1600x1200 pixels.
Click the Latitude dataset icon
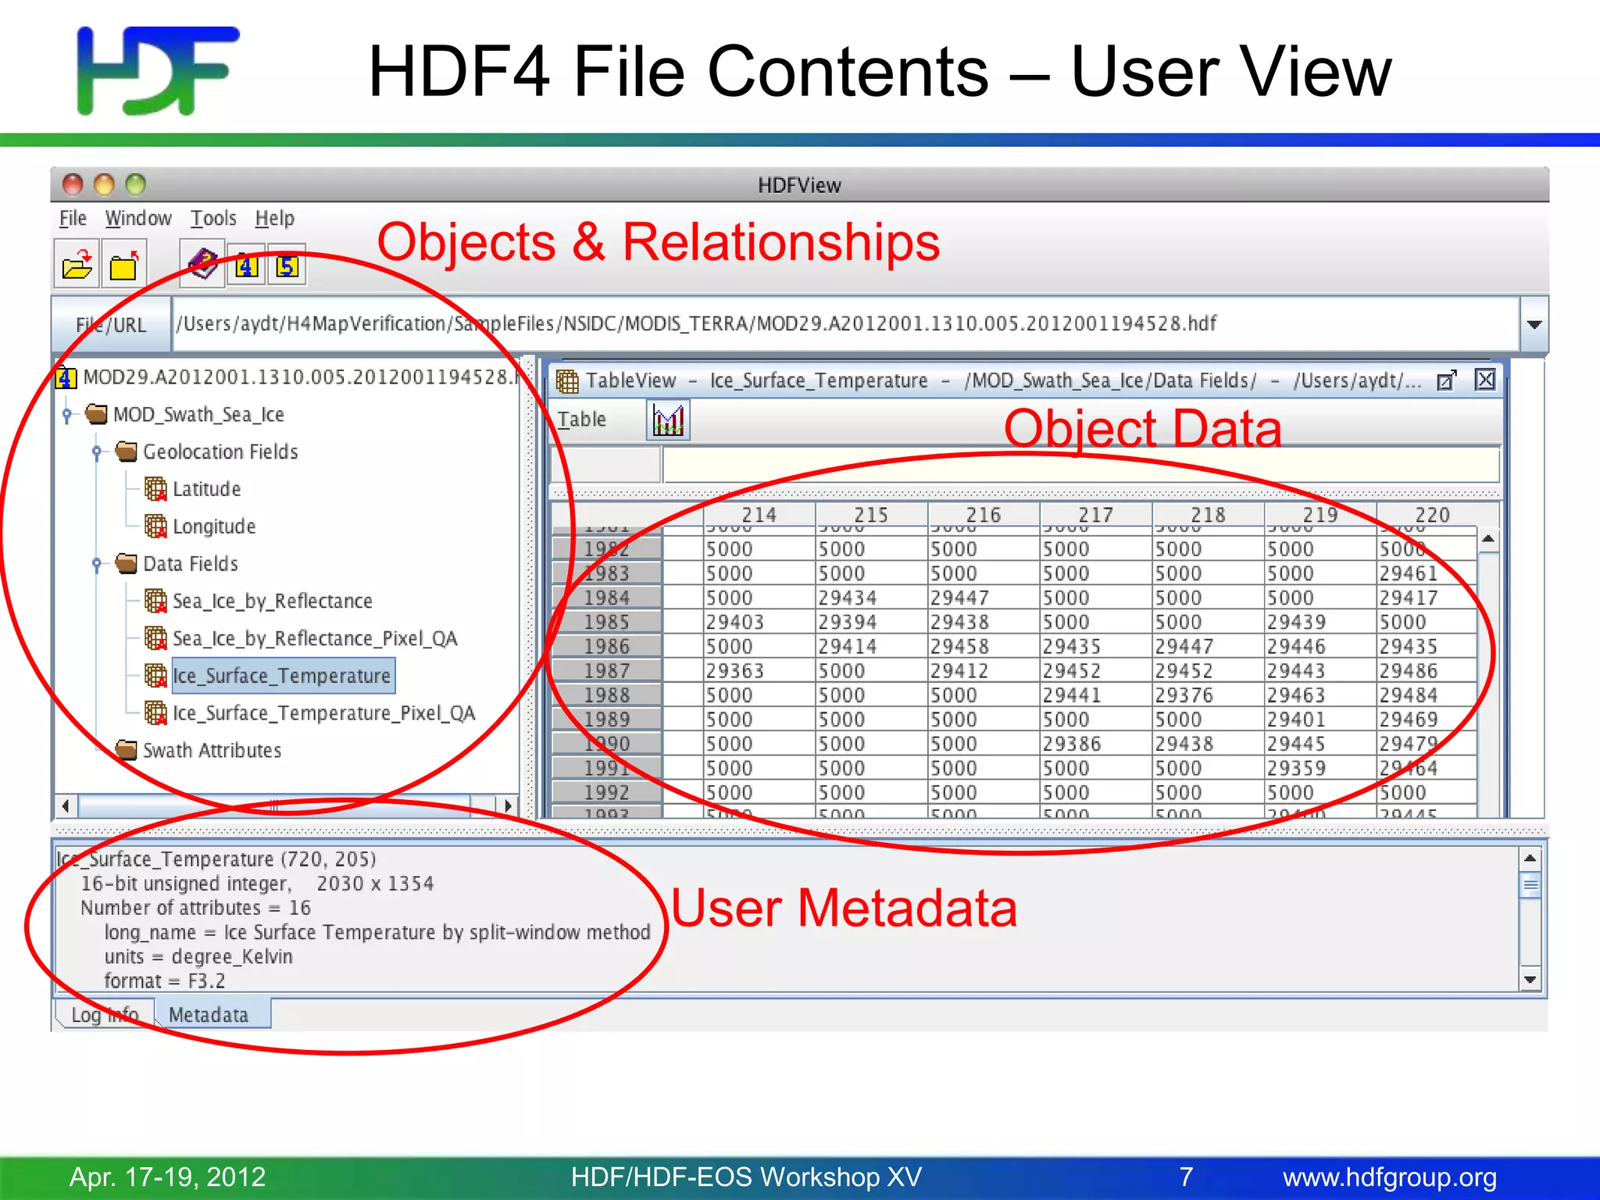[x=155, y=489]
